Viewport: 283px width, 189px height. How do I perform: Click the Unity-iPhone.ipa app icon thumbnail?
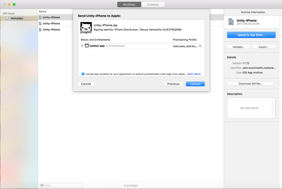point(86,28)
